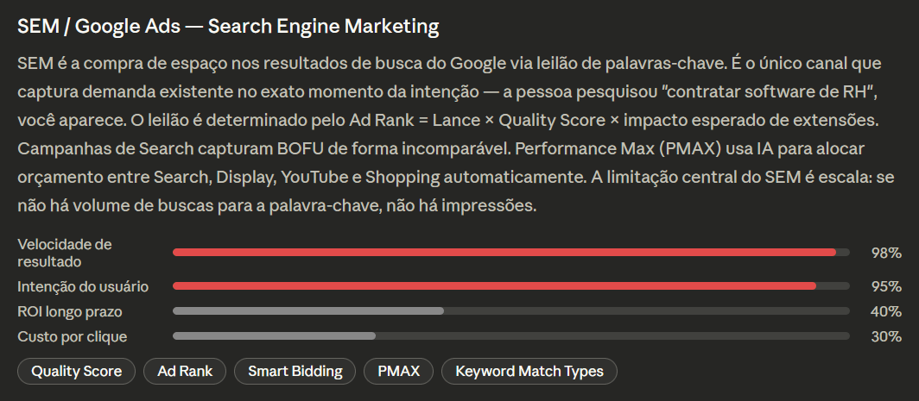Click the ROI longo prazo label
The height and width of the screenshot is (401, 919).
pyautogui.click(x=70, y=312)
